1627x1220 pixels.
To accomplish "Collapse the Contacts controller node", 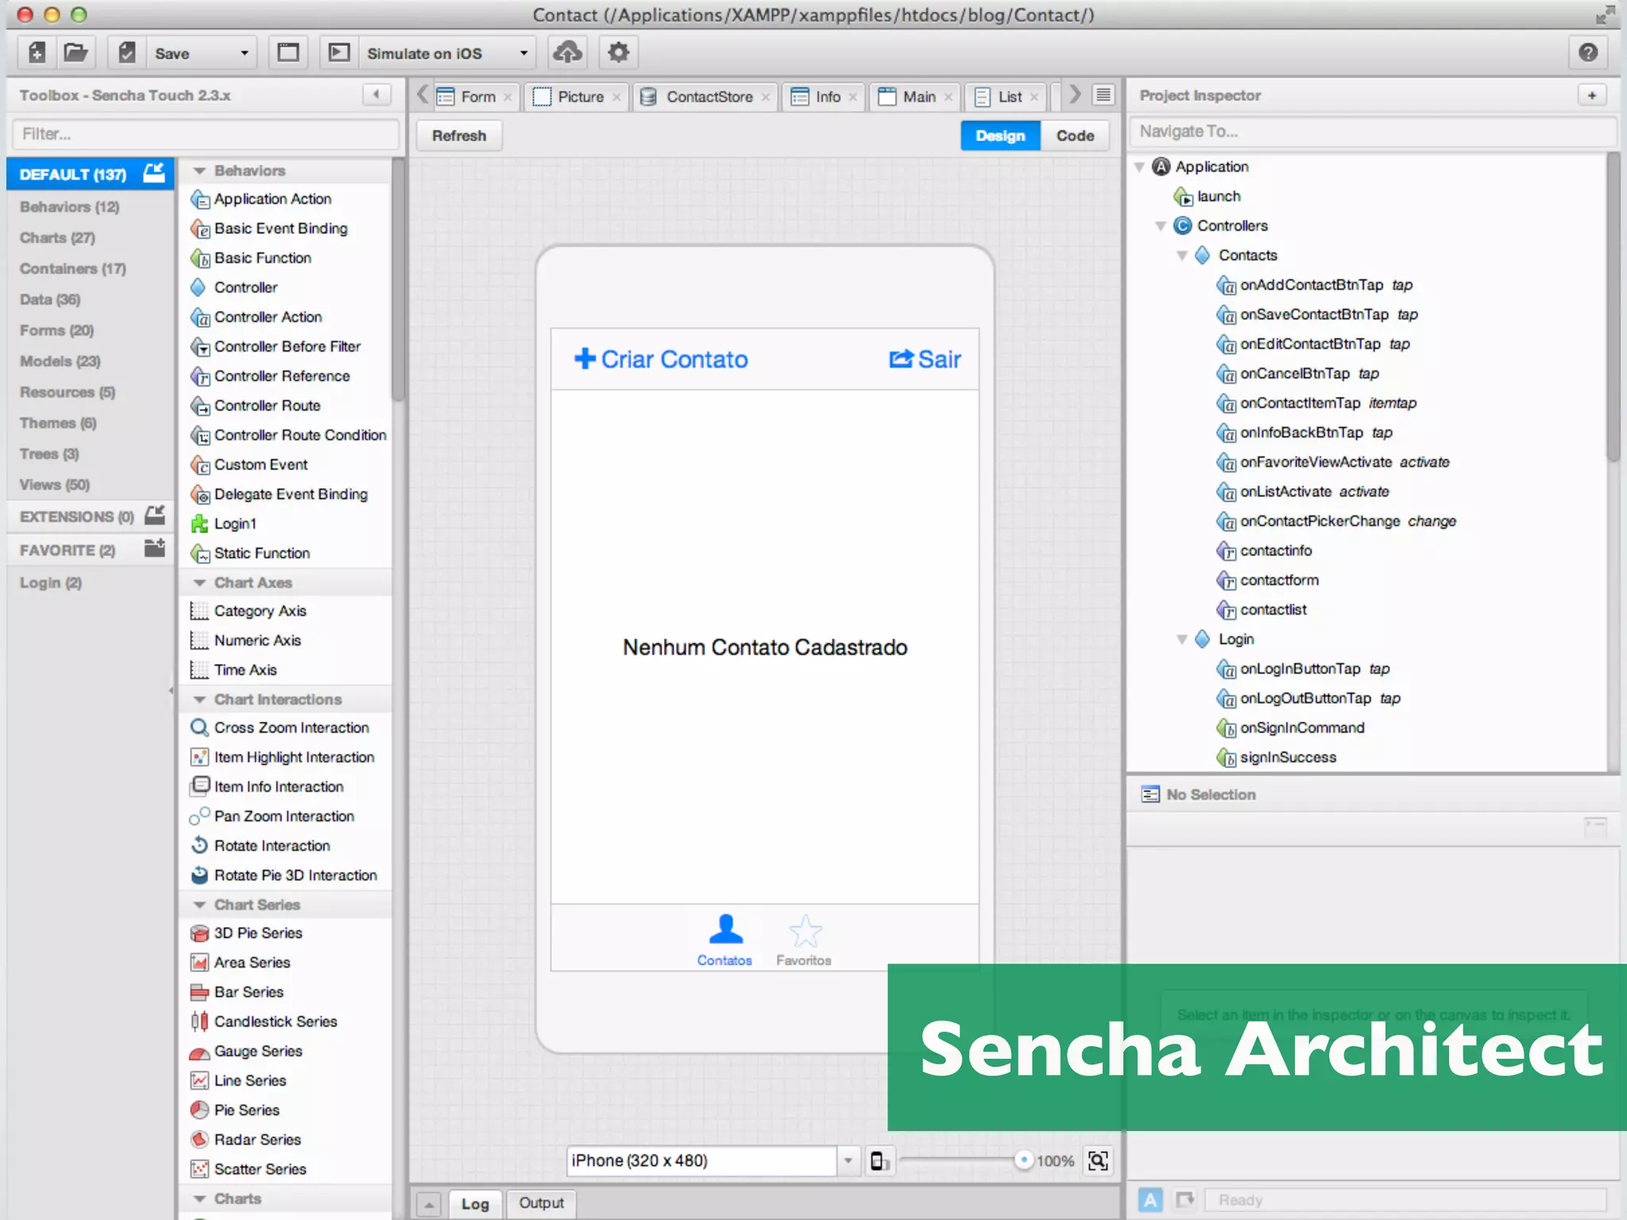I will (1182, 256).
